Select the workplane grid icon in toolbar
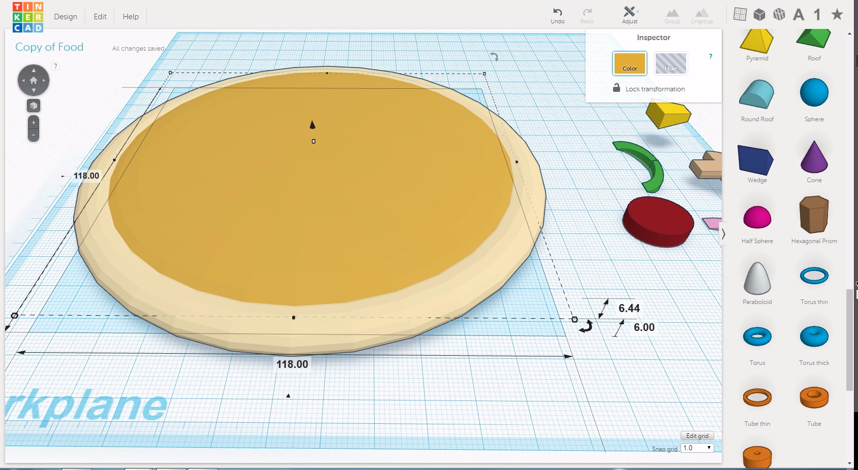The image size is (858, 470). 740,14
